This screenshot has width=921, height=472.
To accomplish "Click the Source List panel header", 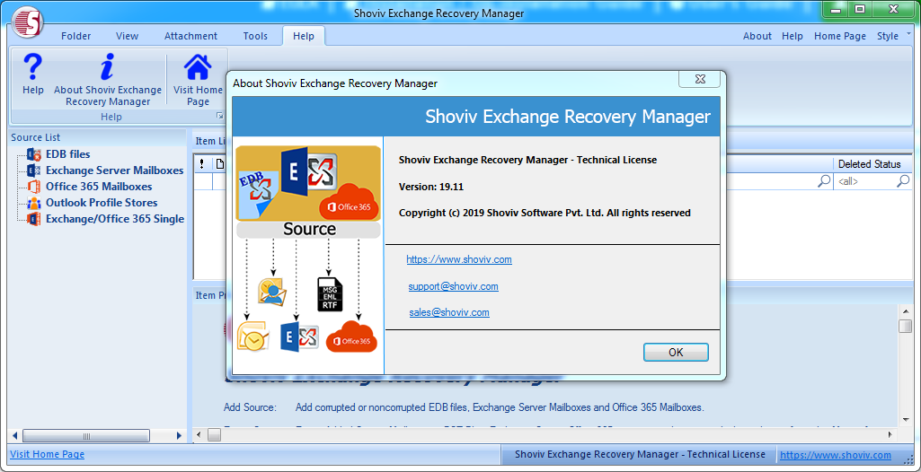I will coord(98,137).
